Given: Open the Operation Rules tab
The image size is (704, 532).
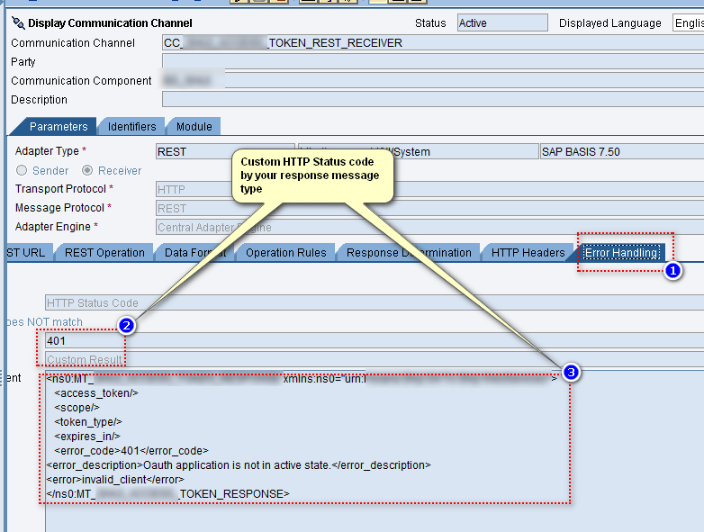Looking at the screenshot, I should point(285,253).
